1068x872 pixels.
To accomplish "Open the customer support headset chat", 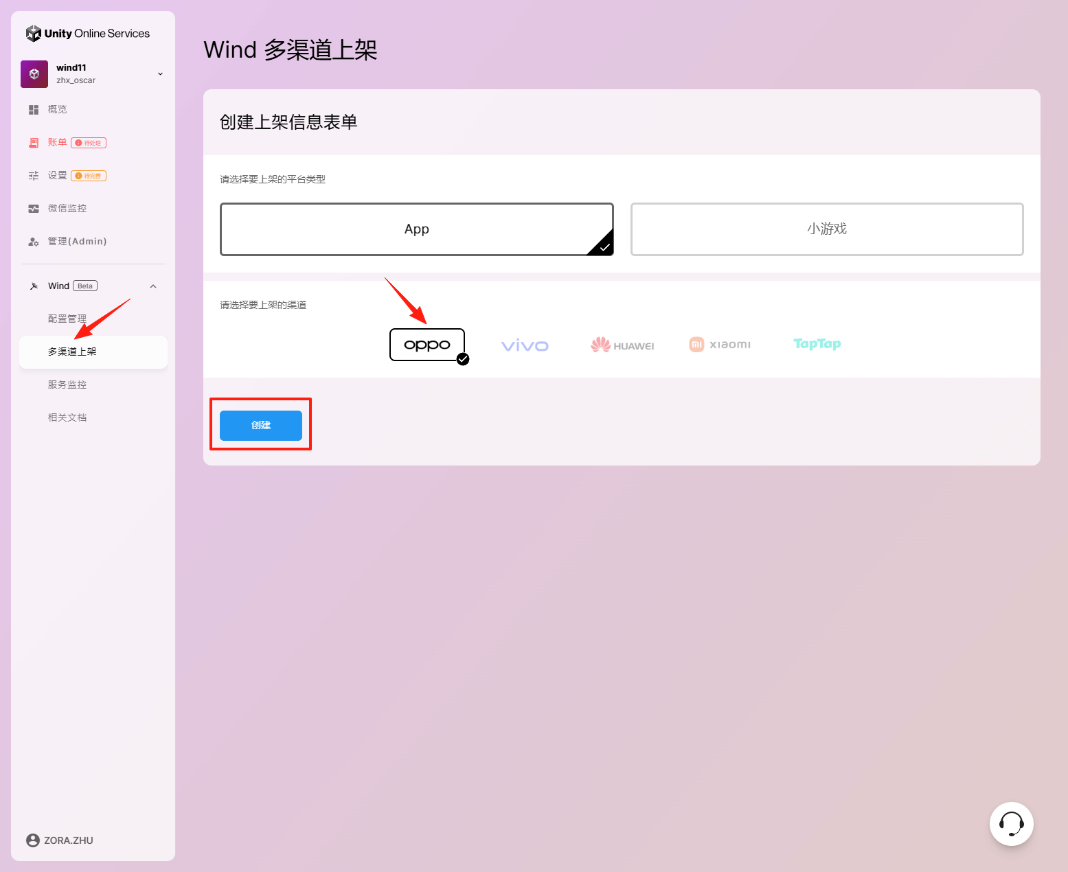I will 1011,823.
